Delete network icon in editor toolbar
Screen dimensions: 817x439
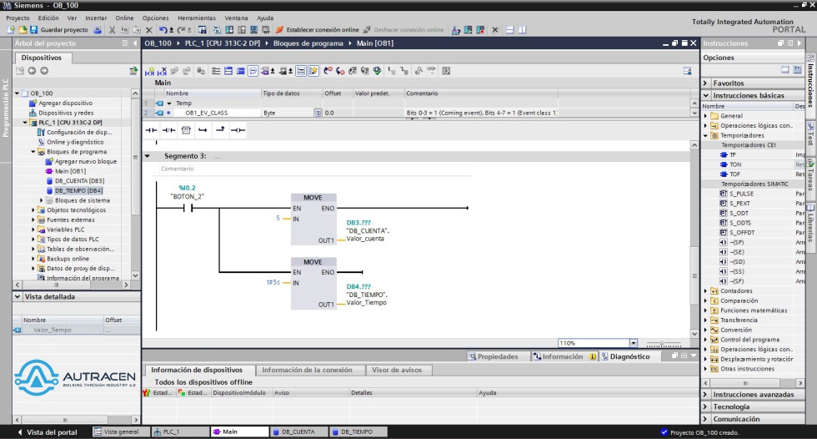coord(162,71)
